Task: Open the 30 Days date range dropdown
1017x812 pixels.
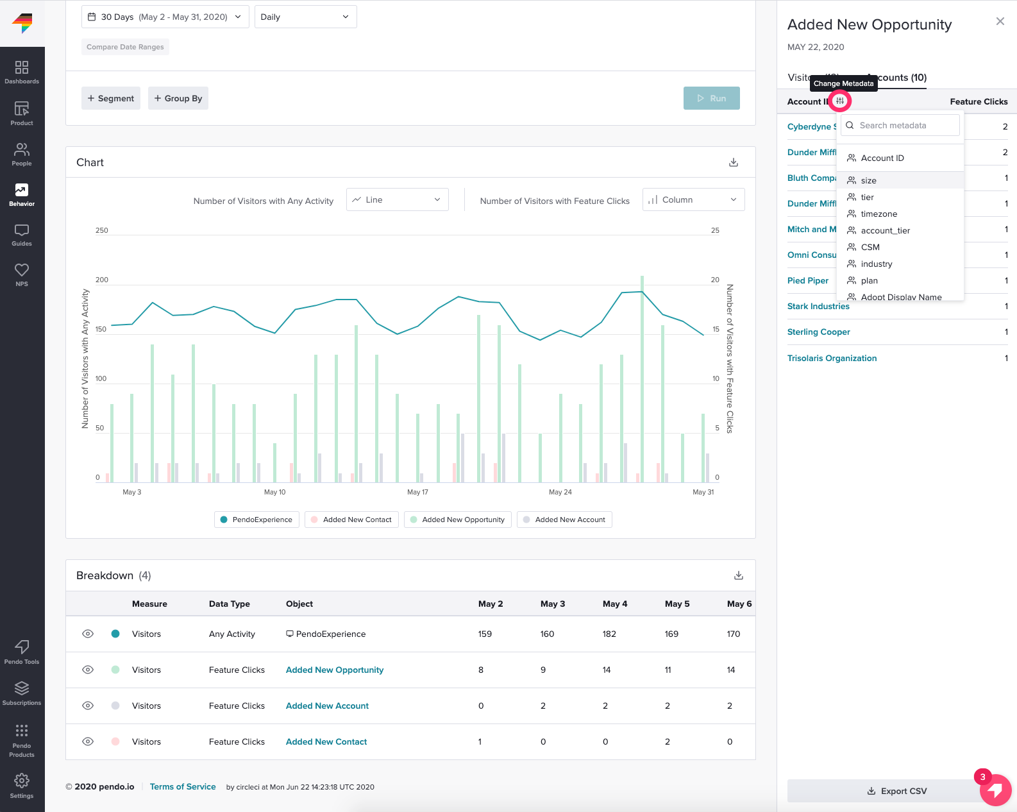Action: tap(165, 17)
